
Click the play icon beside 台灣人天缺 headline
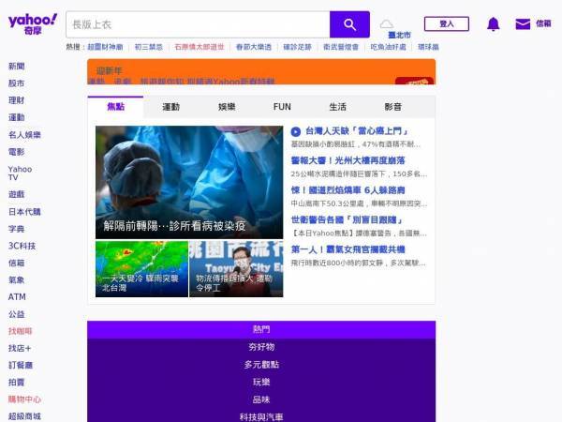click(x=295, y=131)
